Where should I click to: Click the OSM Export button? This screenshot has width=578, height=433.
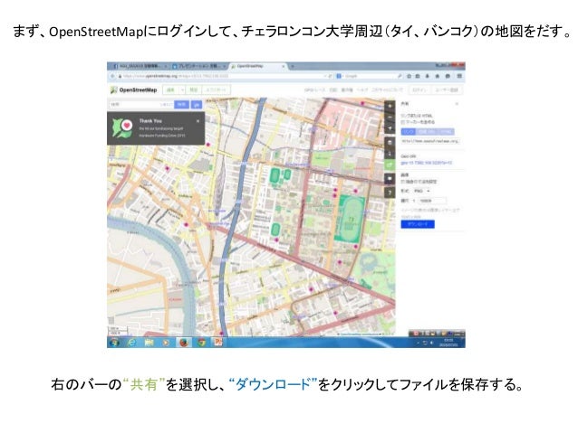[217, 89]
